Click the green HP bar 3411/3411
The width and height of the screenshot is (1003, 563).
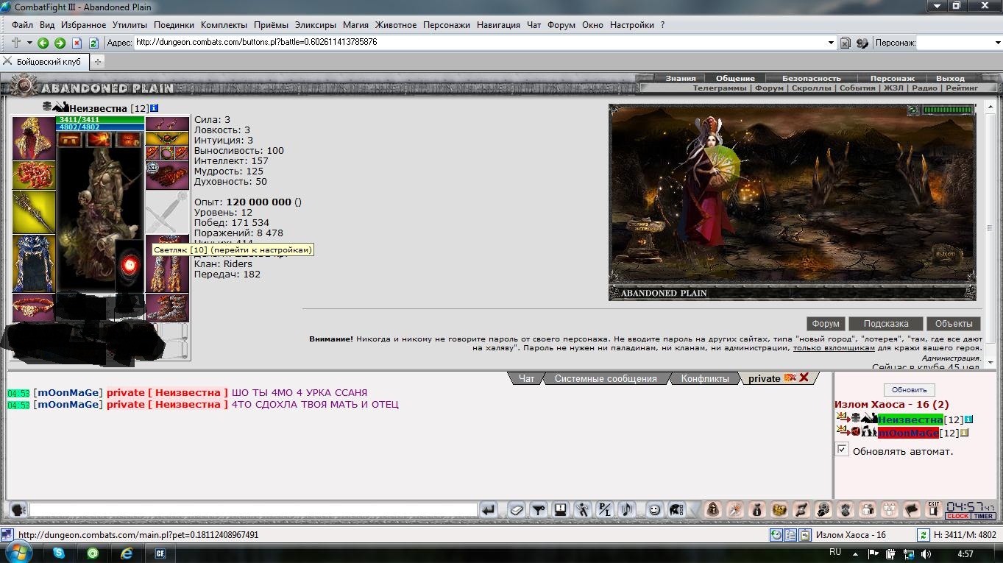100,119
